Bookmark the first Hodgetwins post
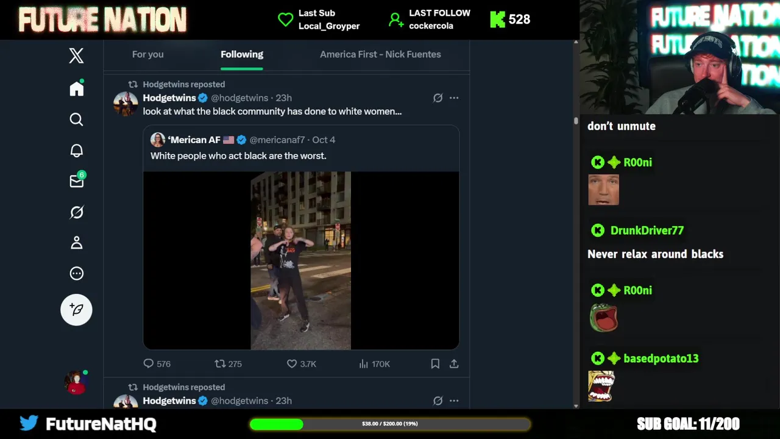780x439 pixels. 435,363
